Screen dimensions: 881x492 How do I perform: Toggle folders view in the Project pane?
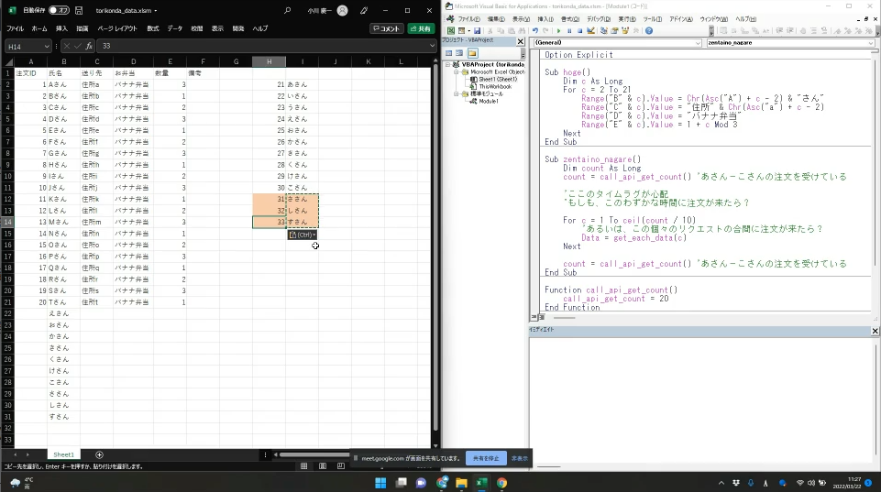[x=472, y=53]
